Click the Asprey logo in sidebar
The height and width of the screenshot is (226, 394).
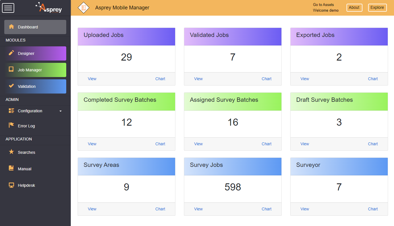pyautogui.click(x=50, y=8)
